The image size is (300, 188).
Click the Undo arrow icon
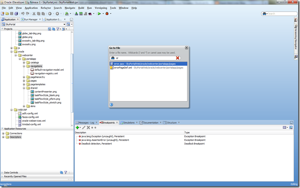tap(23, 14)
